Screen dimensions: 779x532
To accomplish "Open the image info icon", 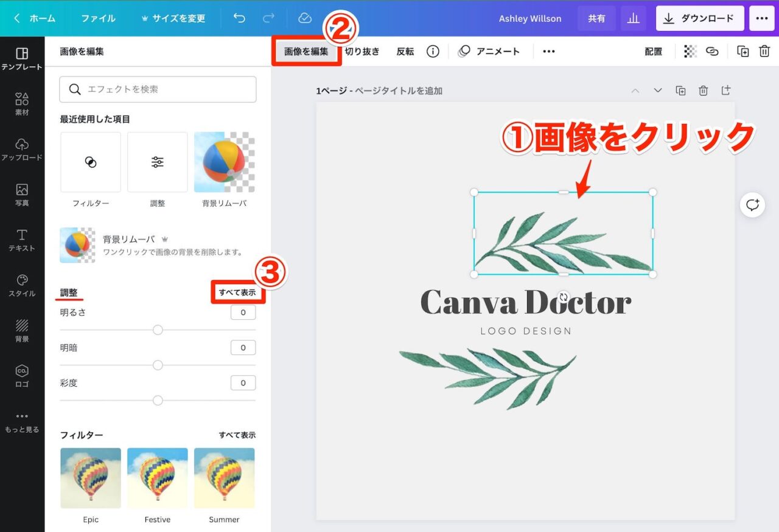I will [433, 52].
